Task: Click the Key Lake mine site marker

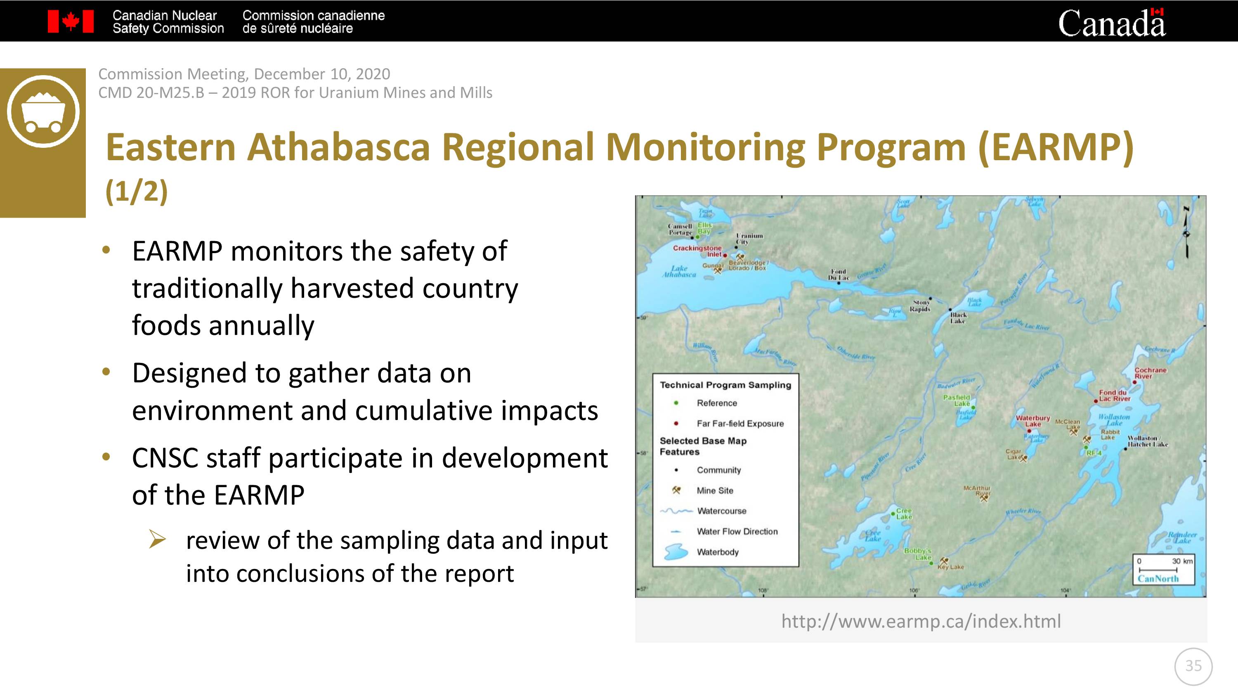Action: pyautogui.click(x=943, y=561)
